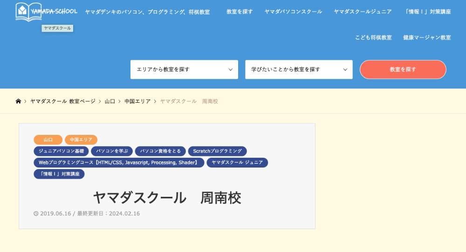
Task: Click the 2019.06.16 published date
Action: 55,214
